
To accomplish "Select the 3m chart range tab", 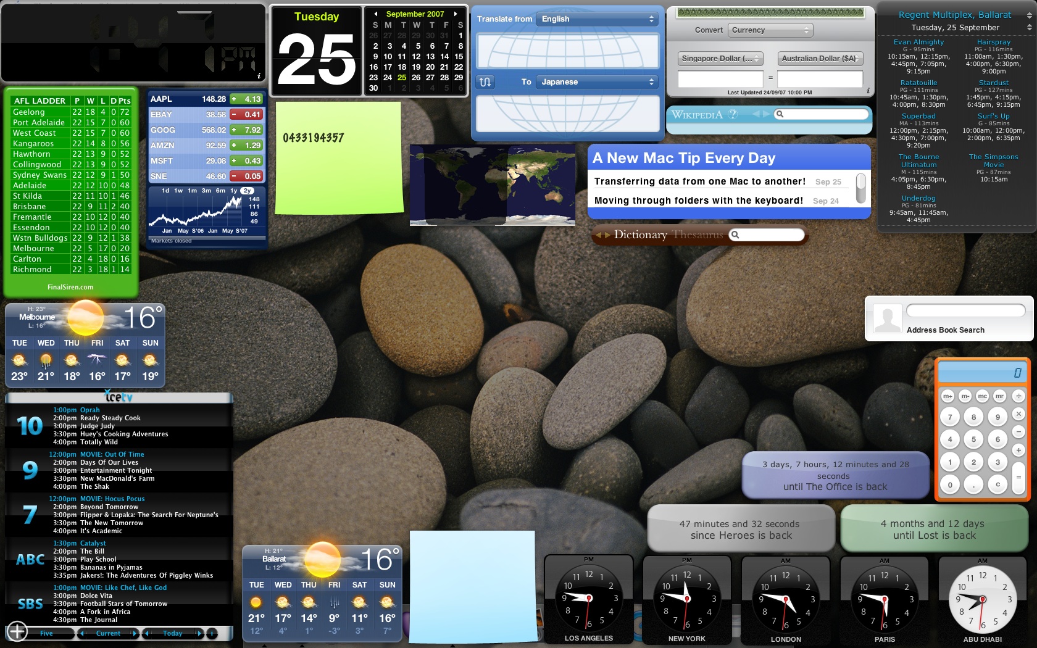I will tap(206, 191).
